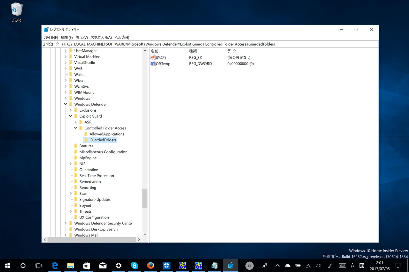Screen dimensions: 409x272
Task: Click the Registry Editor title bar icon
Action: click(x=46, y=30)
